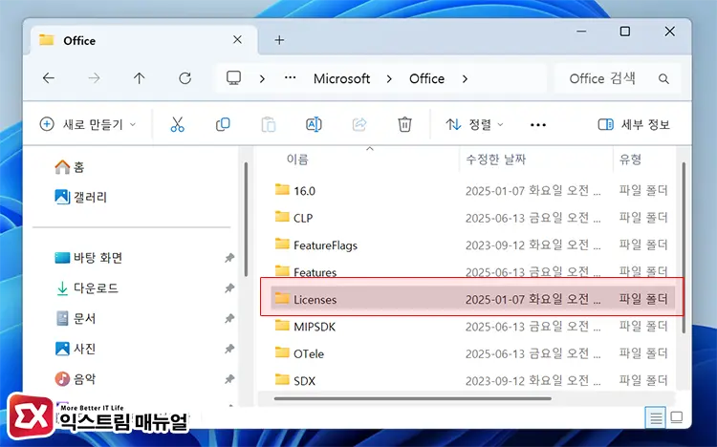This screenshot has height=447, width=717.
Task: Add a new tab with plus button
Action: 279,40
